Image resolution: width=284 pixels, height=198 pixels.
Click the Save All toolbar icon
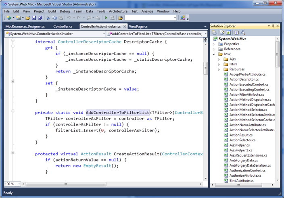(40, 18)
